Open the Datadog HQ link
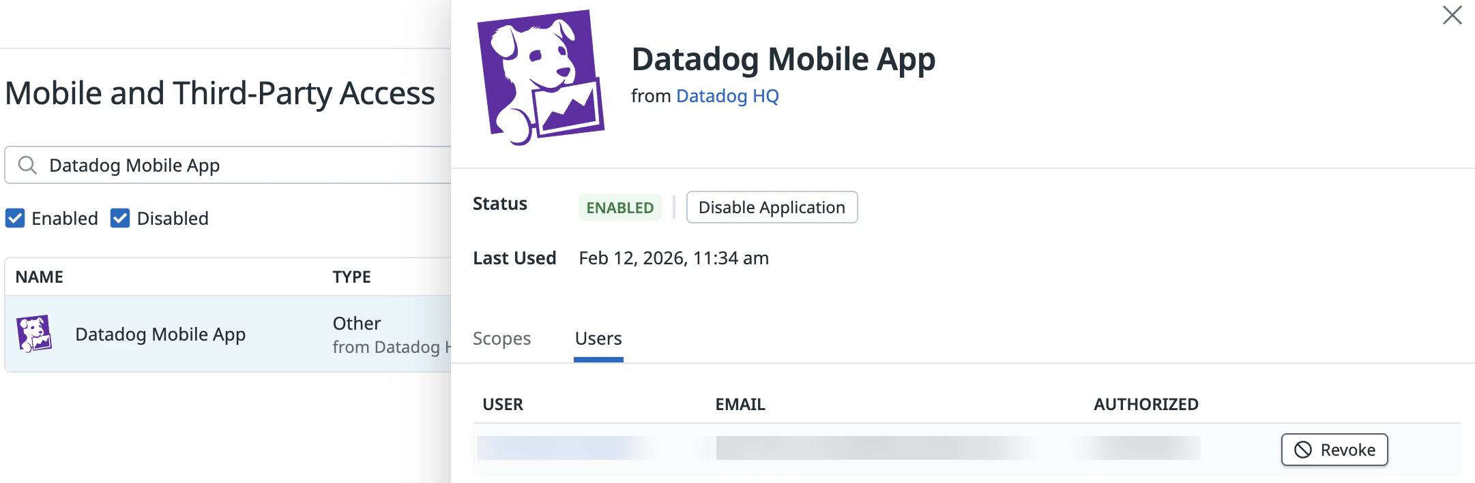This screenshot has height=483, width=1475. click(x=727, y=96)
